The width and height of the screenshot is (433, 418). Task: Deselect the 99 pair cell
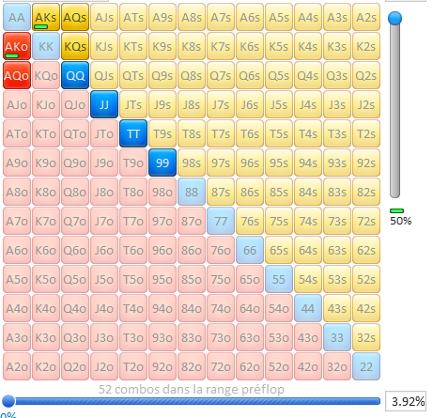[162, 163]
